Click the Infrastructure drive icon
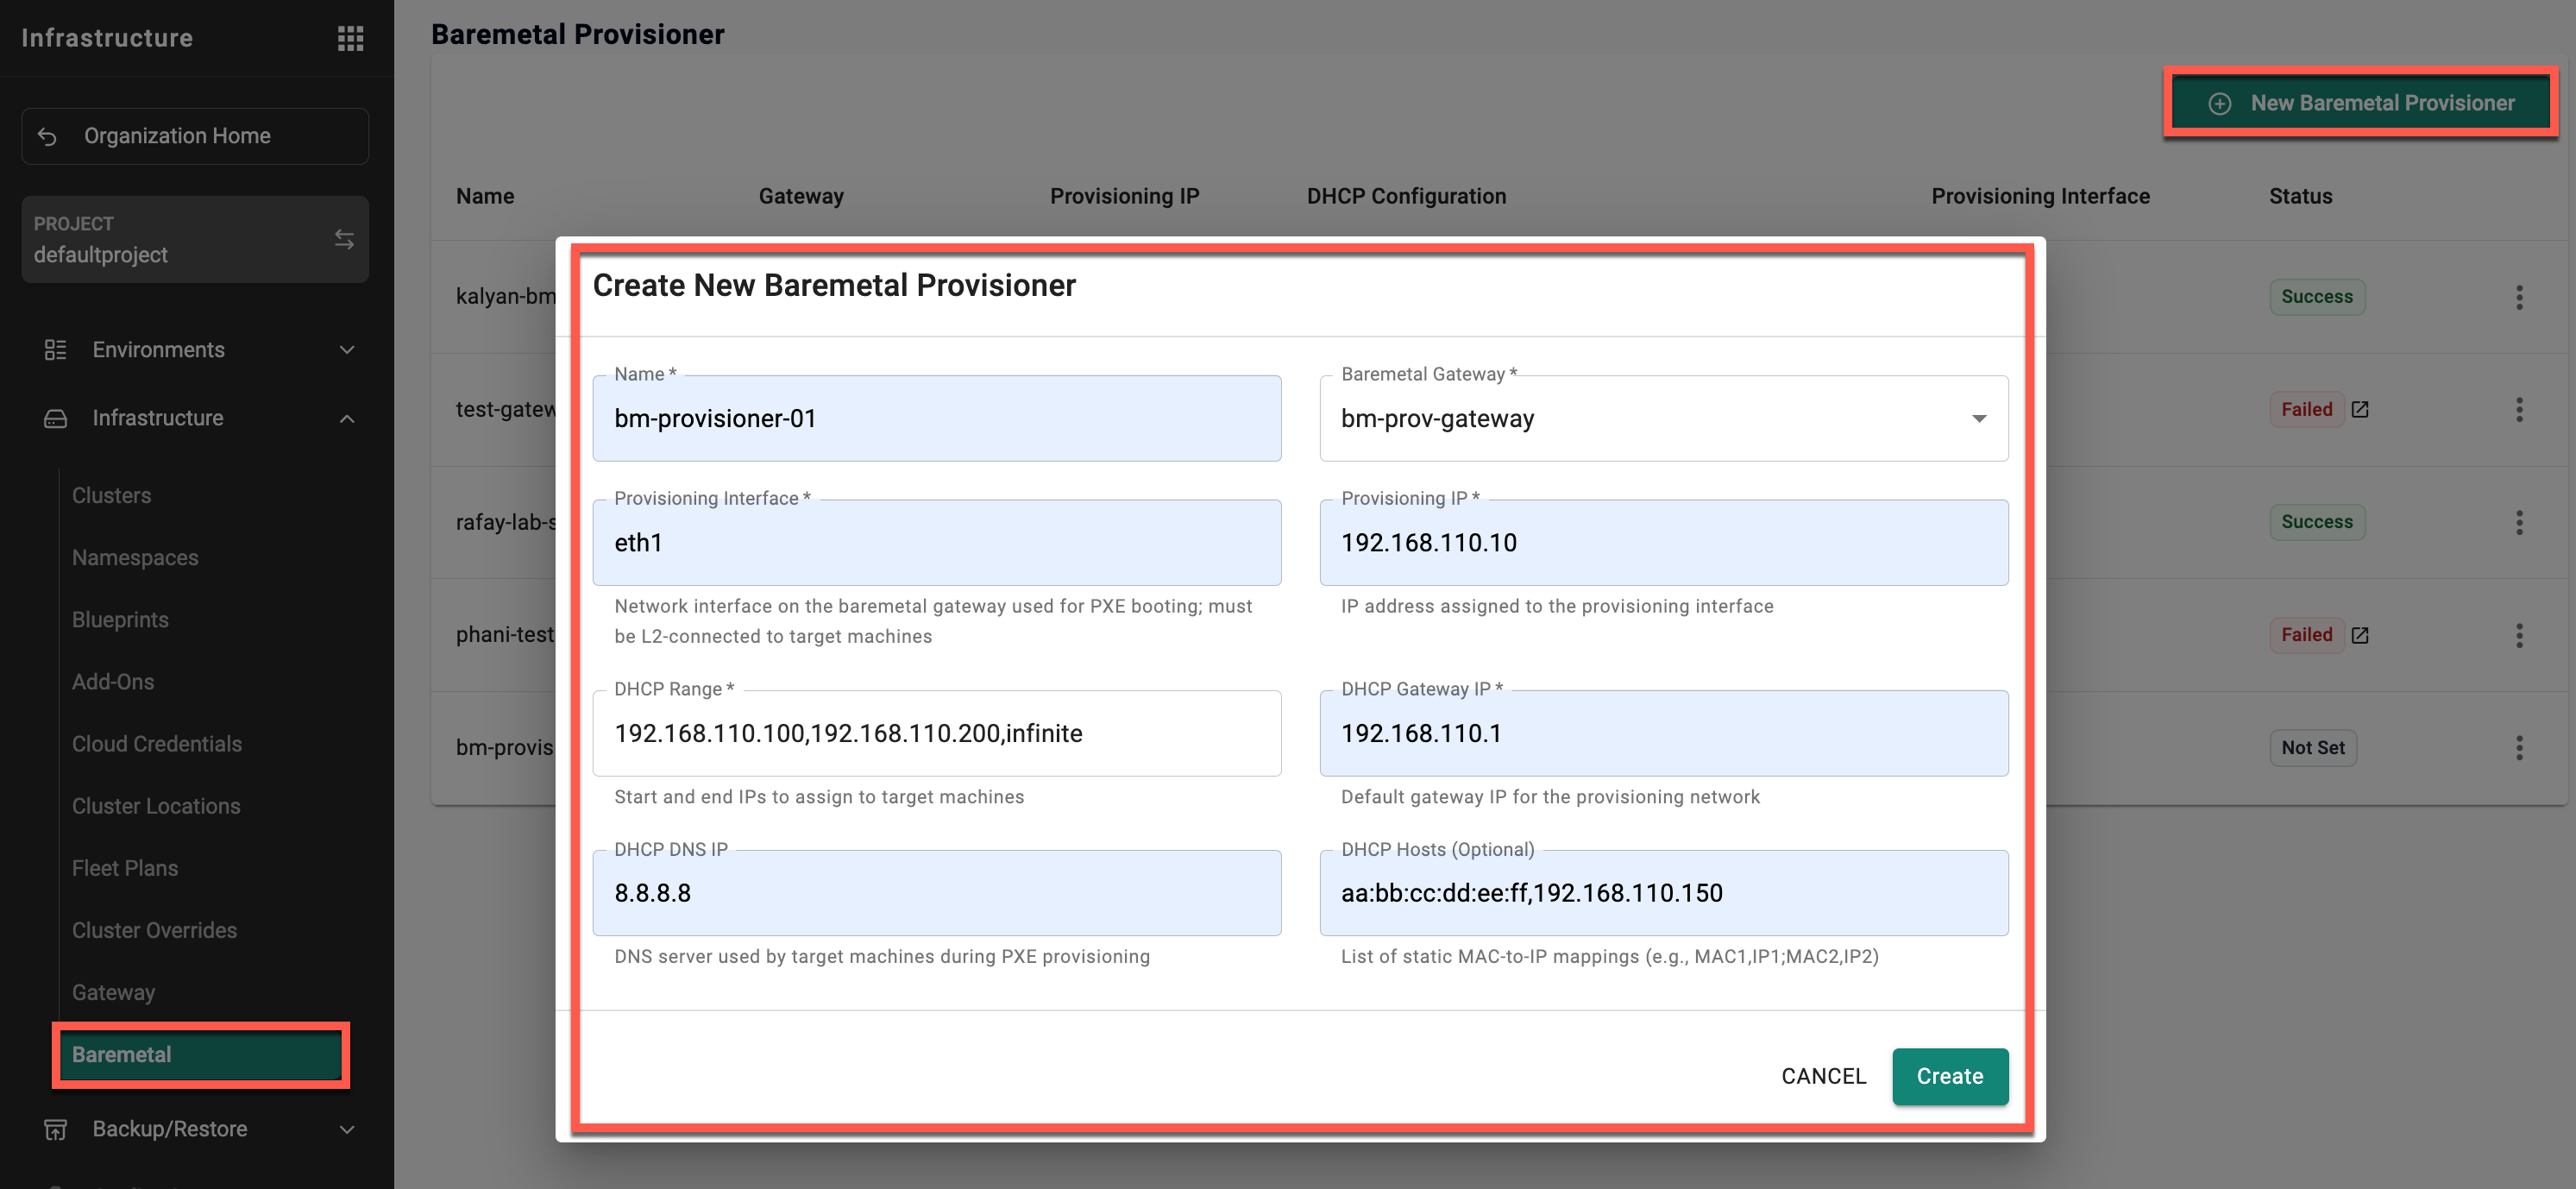The width and height of the screenshot is (2576, 1189). 56,418
